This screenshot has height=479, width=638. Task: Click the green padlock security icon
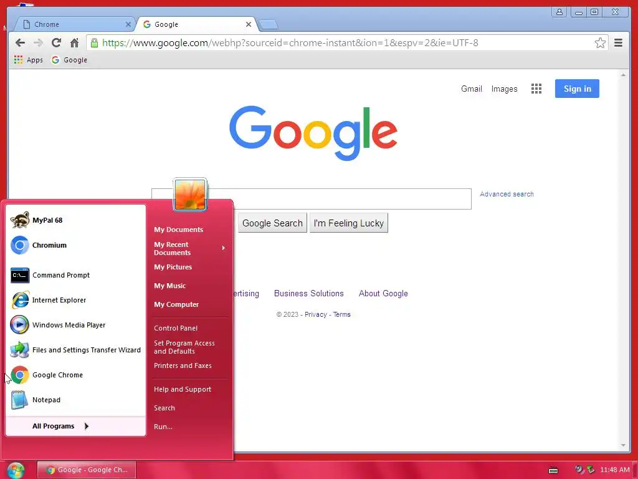pos(94,43)
